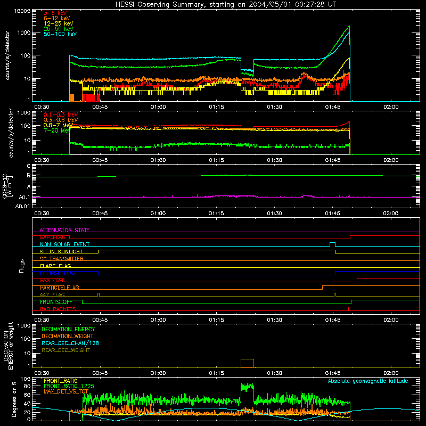
Task: Click the green FRONT_RATIO_1225 spike near 01:22
Action: coord(247,388)
